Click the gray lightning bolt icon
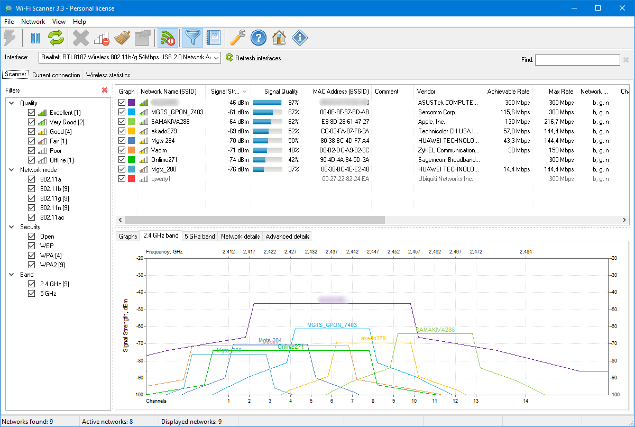Image resolution: width=635 pixels, height=427 pixels. [10, 38]
